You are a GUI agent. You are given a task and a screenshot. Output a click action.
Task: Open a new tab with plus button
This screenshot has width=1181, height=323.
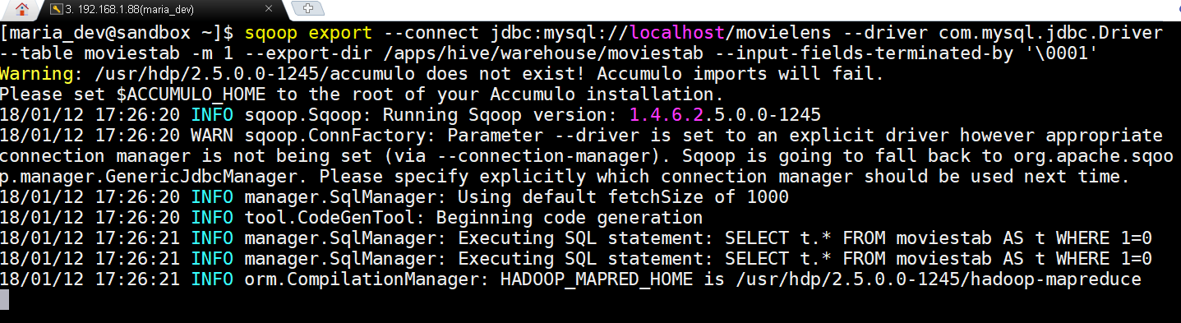310,9
